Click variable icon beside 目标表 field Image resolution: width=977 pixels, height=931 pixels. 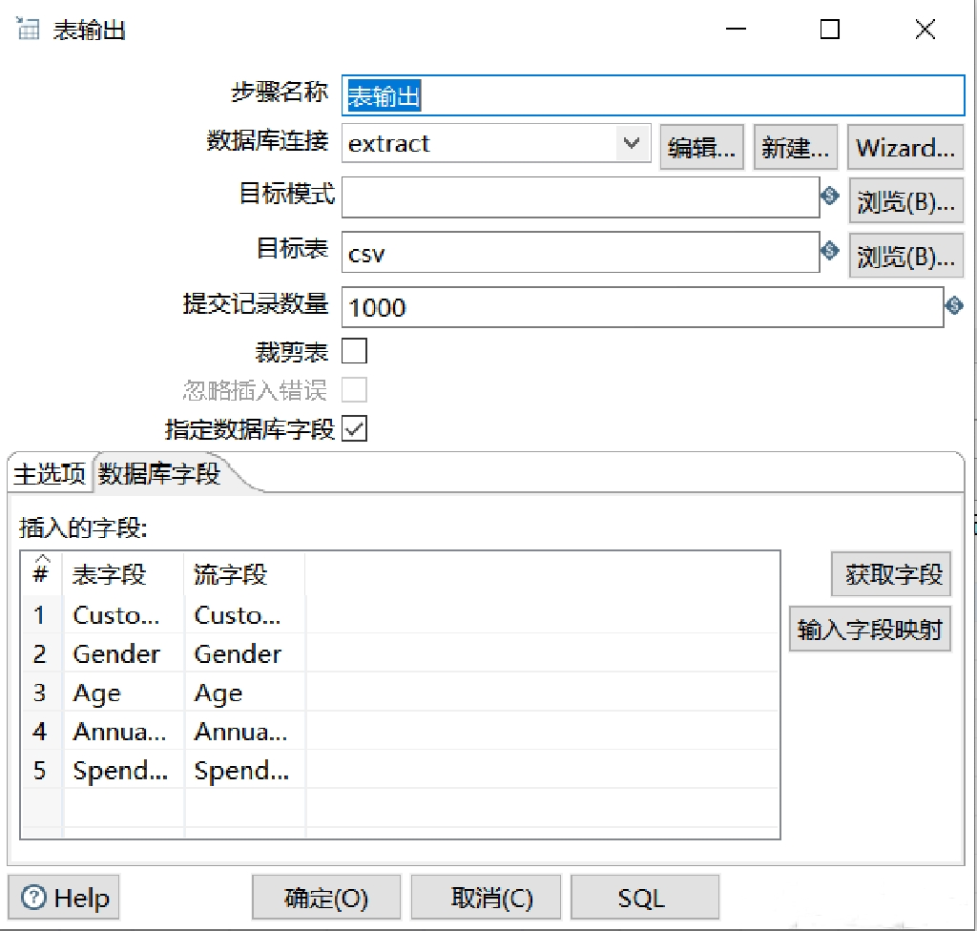tap(829, 251)
